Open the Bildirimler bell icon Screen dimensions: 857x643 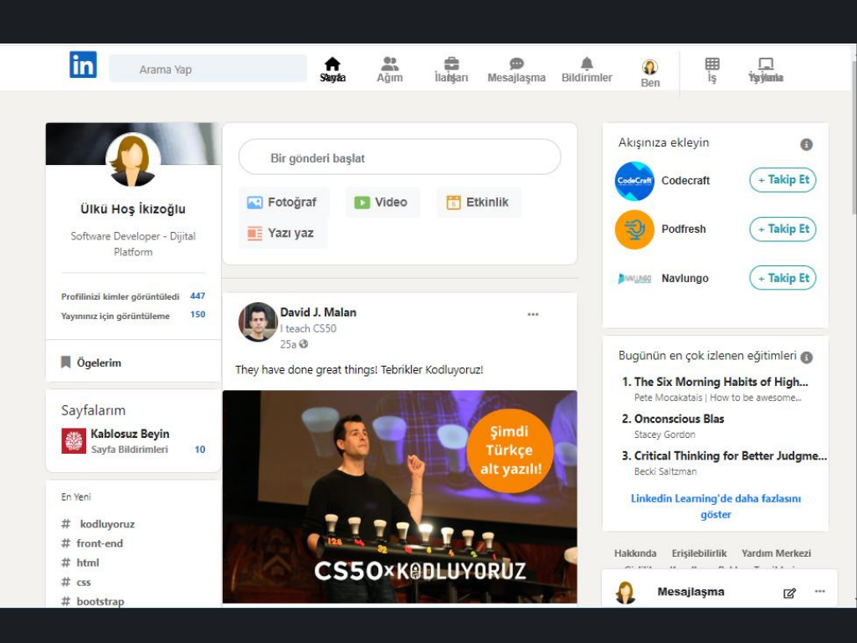point(587,64)
